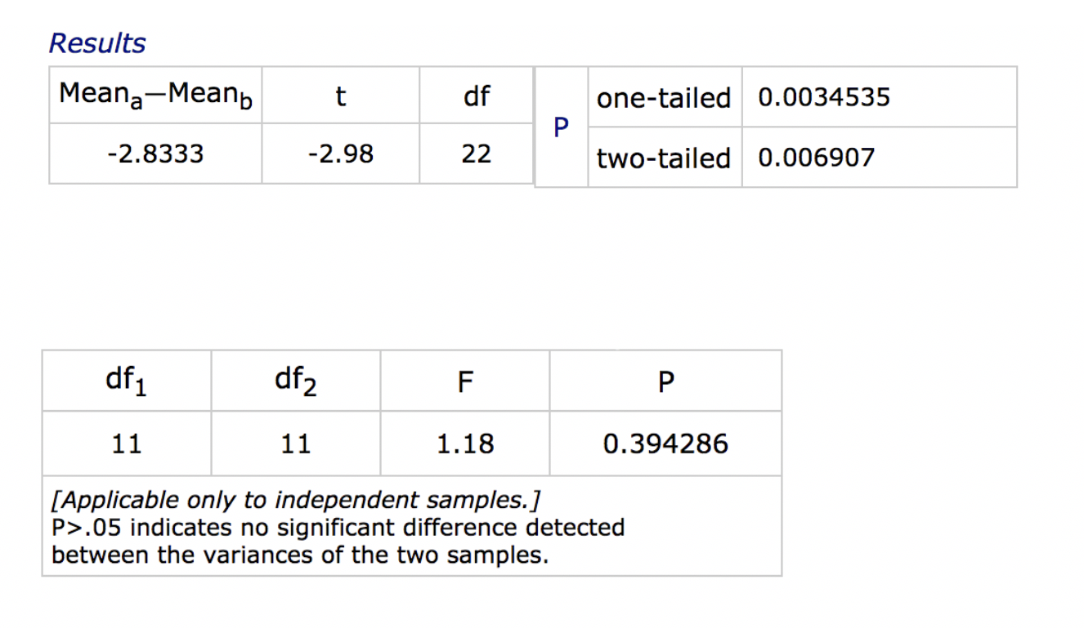Click the t column header
The height and width of the screenshot is (629, 1084).
click(341, 96)
